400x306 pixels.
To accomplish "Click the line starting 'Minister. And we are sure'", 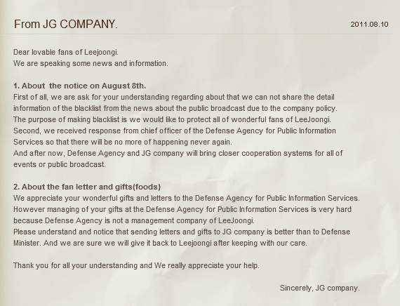I will [x=160, y=244].
